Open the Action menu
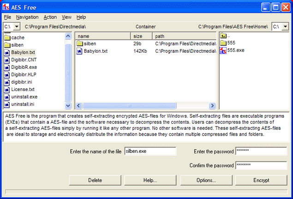Screen dimensions: 293x199 coord(50,17)
